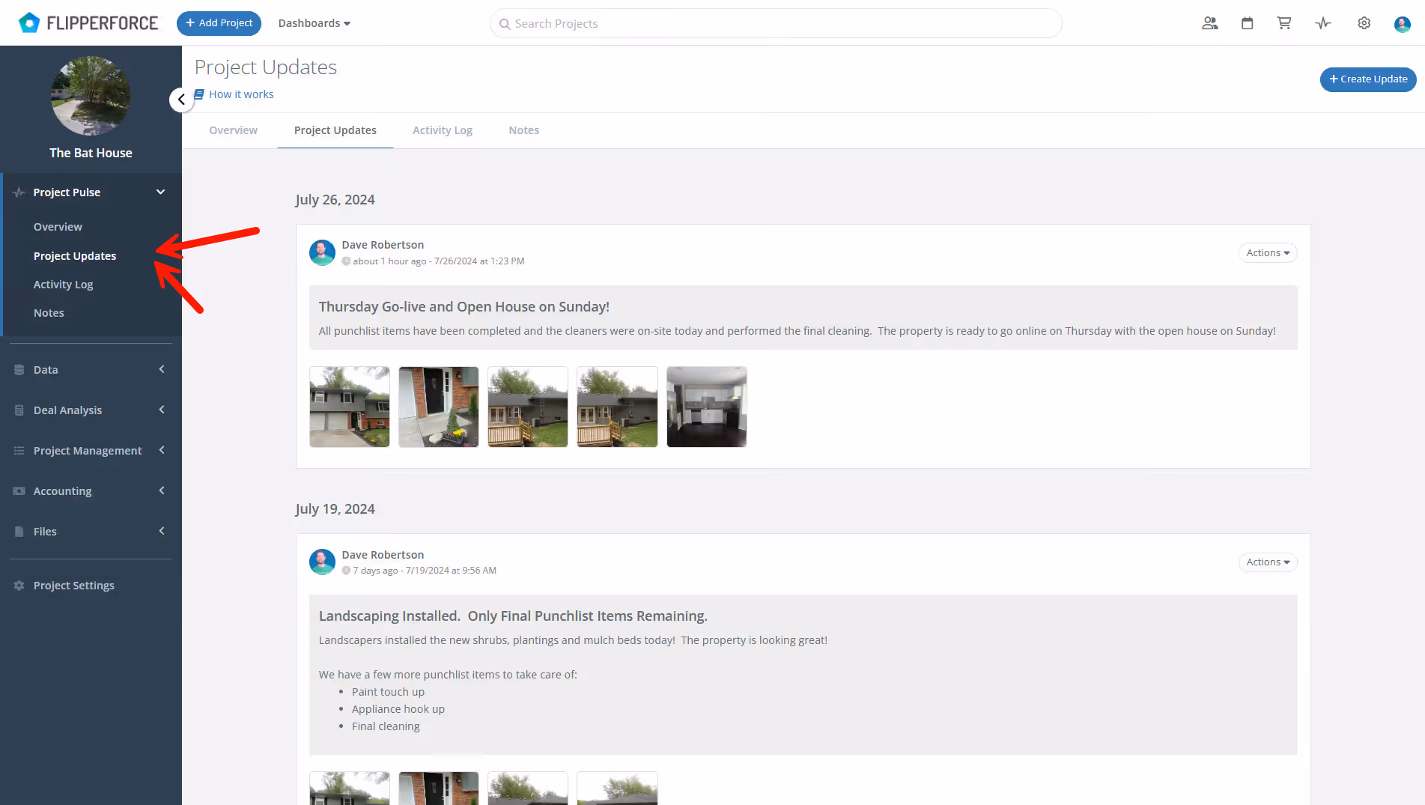The image size is (1425, 805).
Task: Click Dave Robertson name on July 19 update
Action: [x=383, y=555]
